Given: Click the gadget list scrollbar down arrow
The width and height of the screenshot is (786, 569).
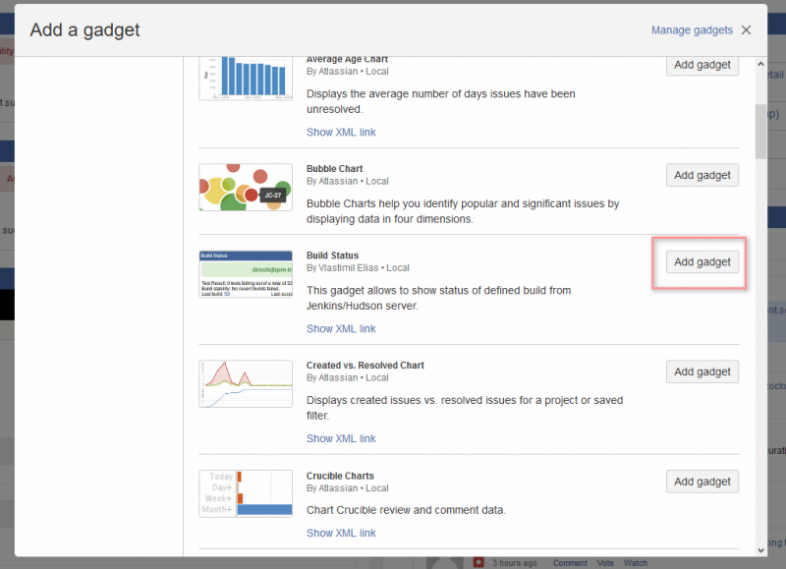Looking at the screenshot, I should point(758,552).
